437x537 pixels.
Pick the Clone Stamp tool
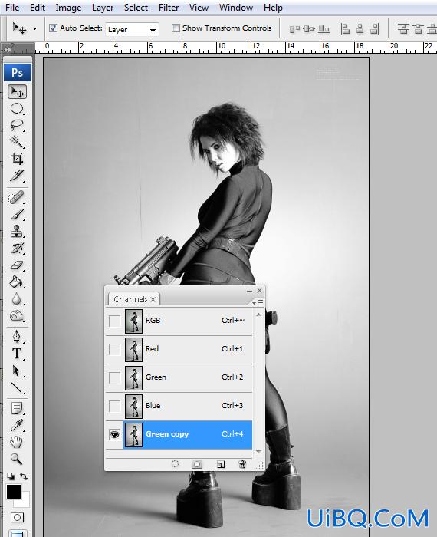[x=17, y=232]
